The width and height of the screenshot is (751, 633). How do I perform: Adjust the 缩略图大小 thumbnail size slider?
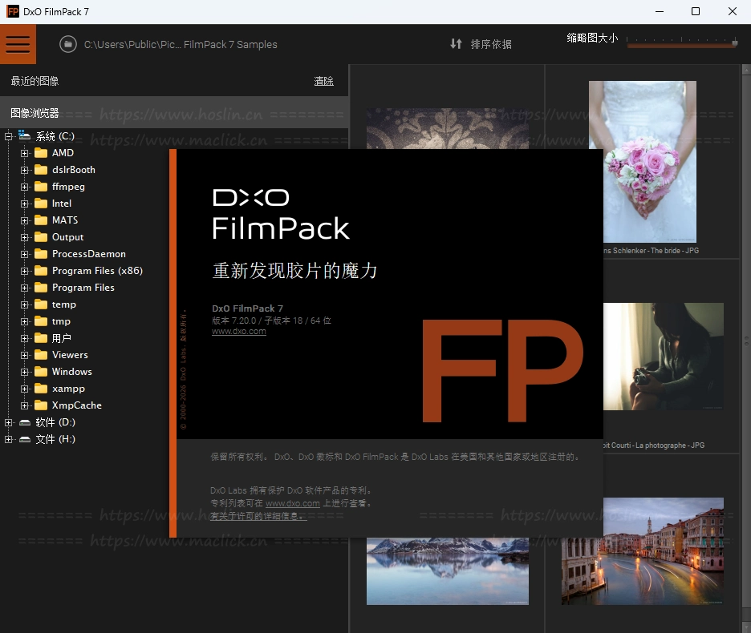pos(682,43)
